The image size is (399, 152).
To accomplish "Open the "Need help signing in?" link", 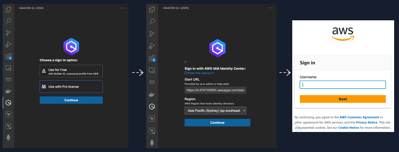I will pos(201,73).
